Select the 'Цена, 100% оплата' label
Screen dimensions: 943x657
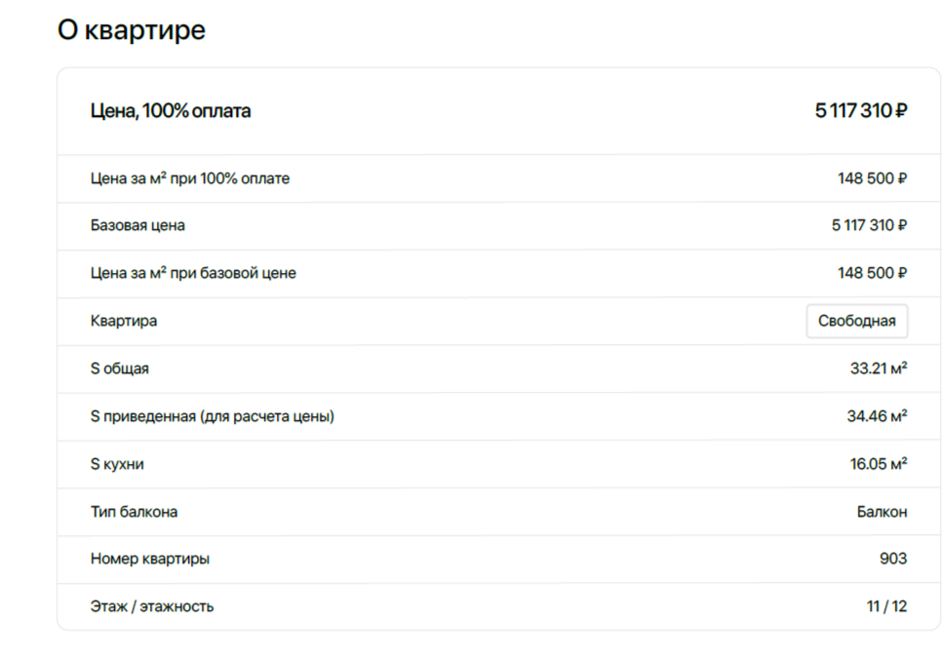171,111
